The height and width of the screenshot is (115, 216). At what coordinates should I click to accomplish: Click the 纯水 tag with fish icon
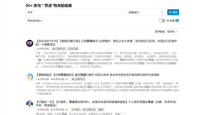[x=76, y=110]
